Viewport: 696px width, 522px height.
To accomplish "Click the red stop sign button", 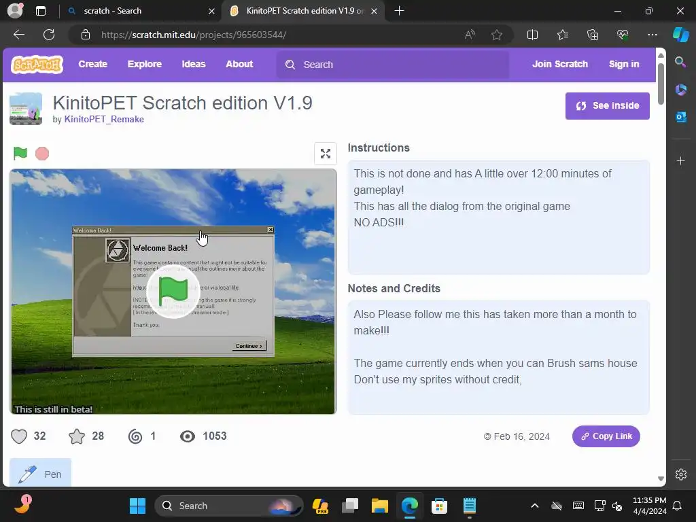I will (x=42, y=154).
